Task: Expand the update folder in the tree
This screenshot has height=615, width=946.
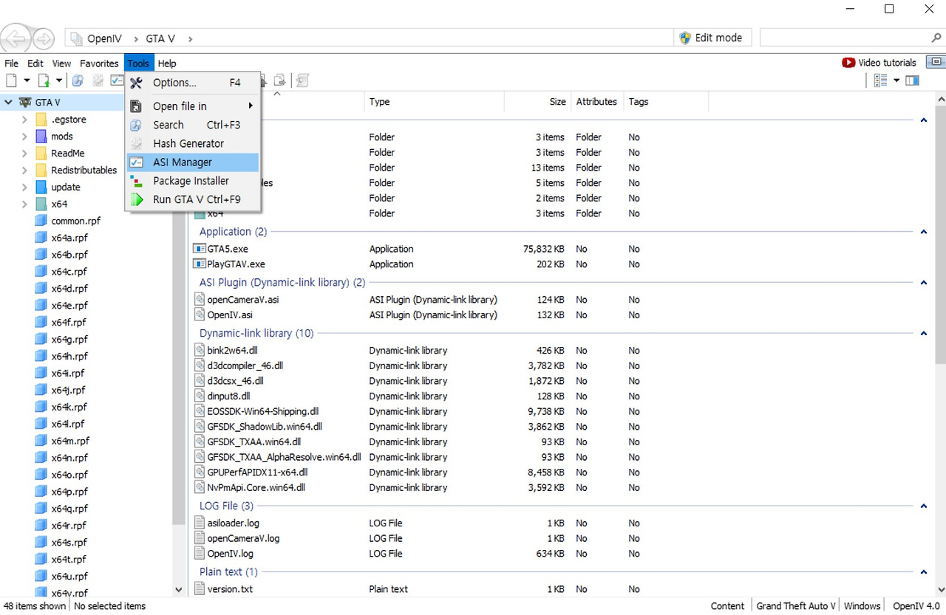Action: 24,188
